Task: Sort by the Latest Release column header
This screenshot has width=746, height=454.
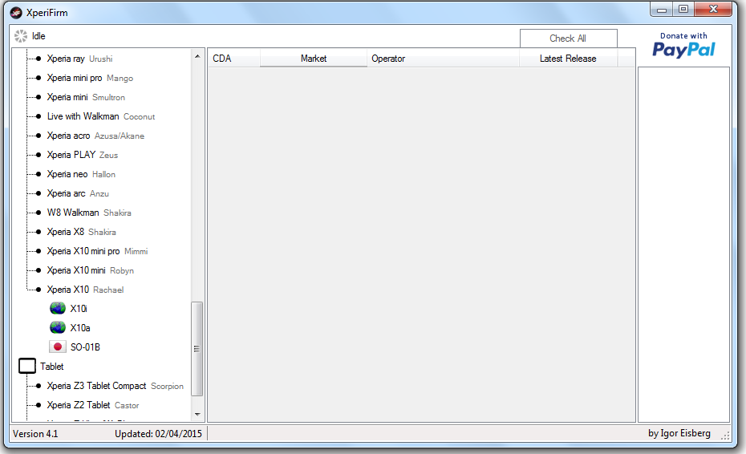Action: tap(568, 59)
